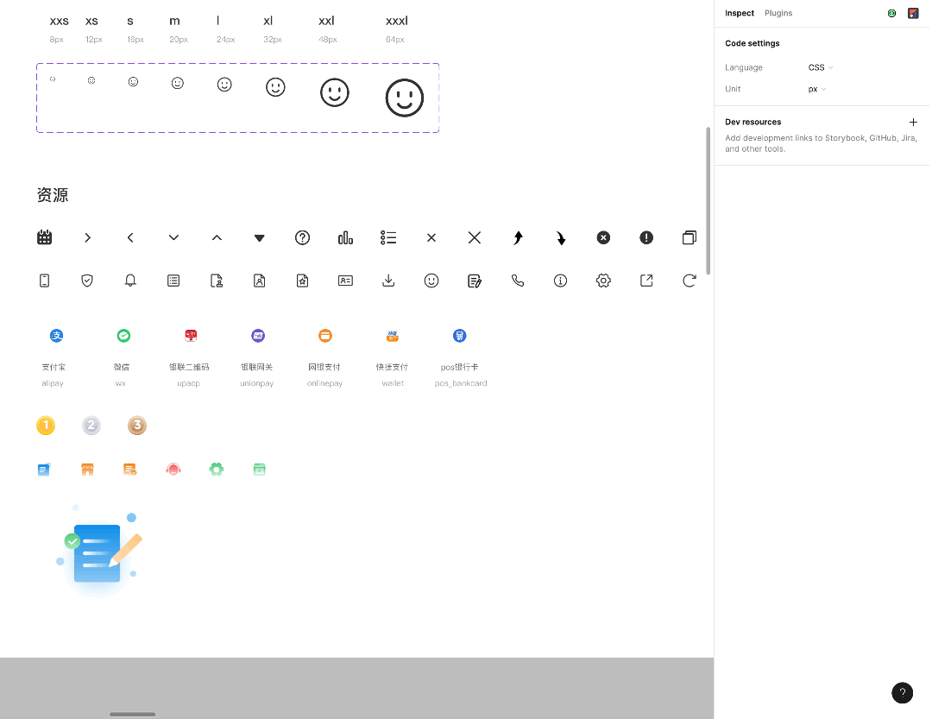
Task: Switch to the Plugins tab
Action: 778,13
